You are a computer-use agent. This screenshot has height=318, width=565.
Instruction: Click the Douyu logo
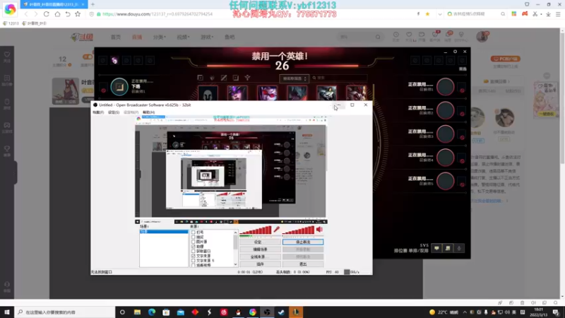[x=82, y=37]
